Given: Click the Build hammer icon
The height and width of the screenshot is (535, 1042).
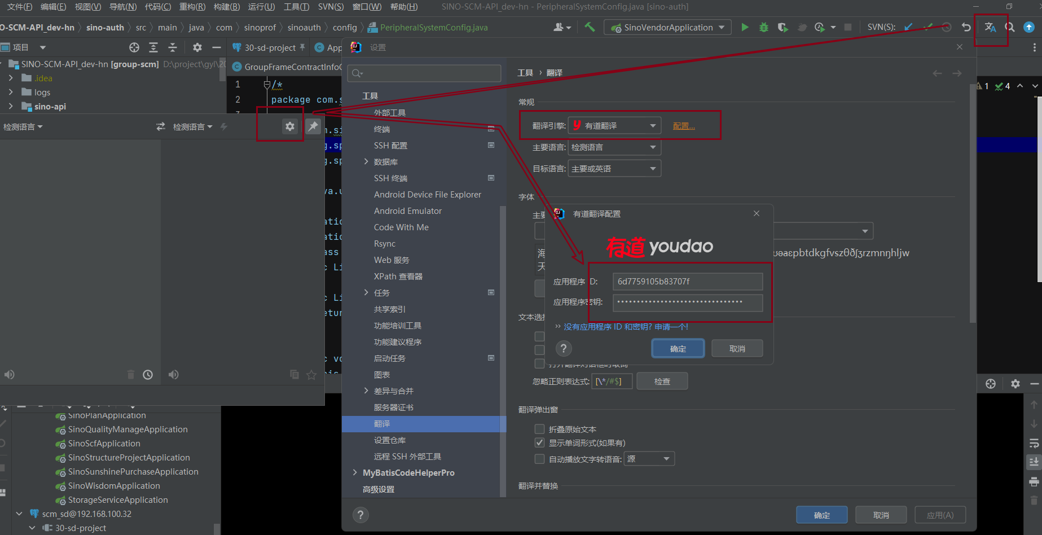Looking at the screenshot, I should coord(590,27).
